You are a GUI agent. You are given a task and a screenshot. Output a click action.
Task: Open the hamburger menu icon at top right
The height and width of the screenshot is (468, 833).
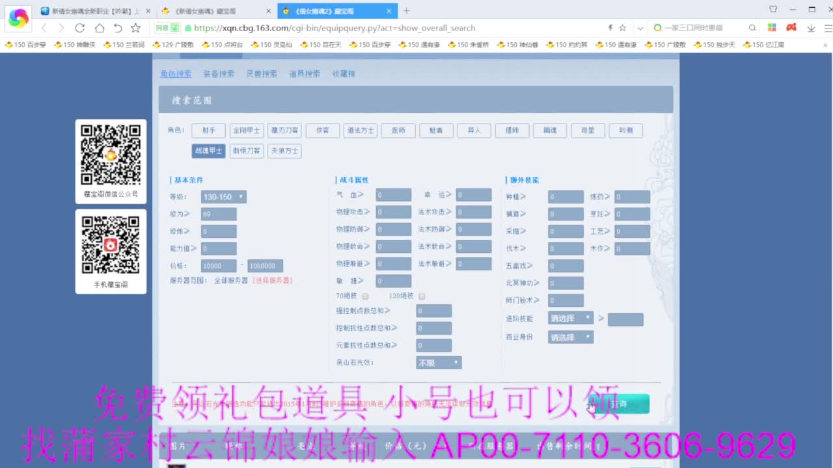click(828, 28)
